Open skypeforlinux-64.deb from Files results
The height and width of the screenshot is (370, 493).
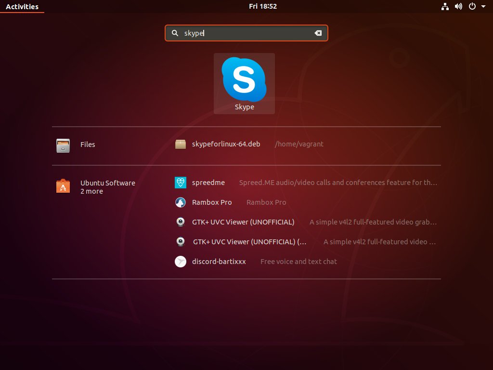coord(227,144)
